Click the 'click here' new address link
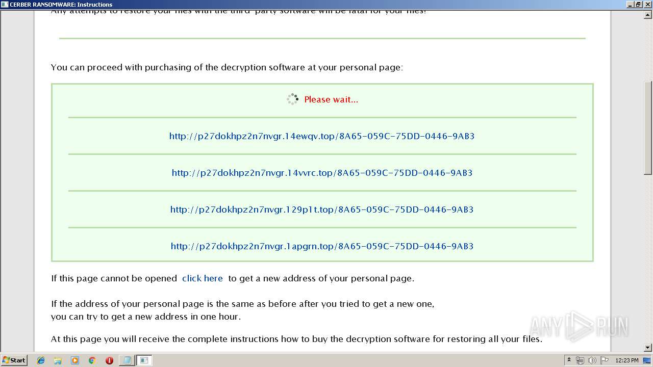Screen dimensions: 653x367 point(203,278)
